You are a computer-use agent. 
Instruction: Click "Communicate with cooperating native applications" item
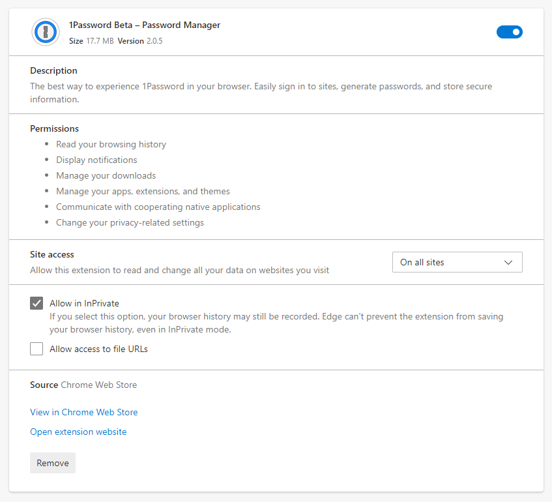[158, 207]
